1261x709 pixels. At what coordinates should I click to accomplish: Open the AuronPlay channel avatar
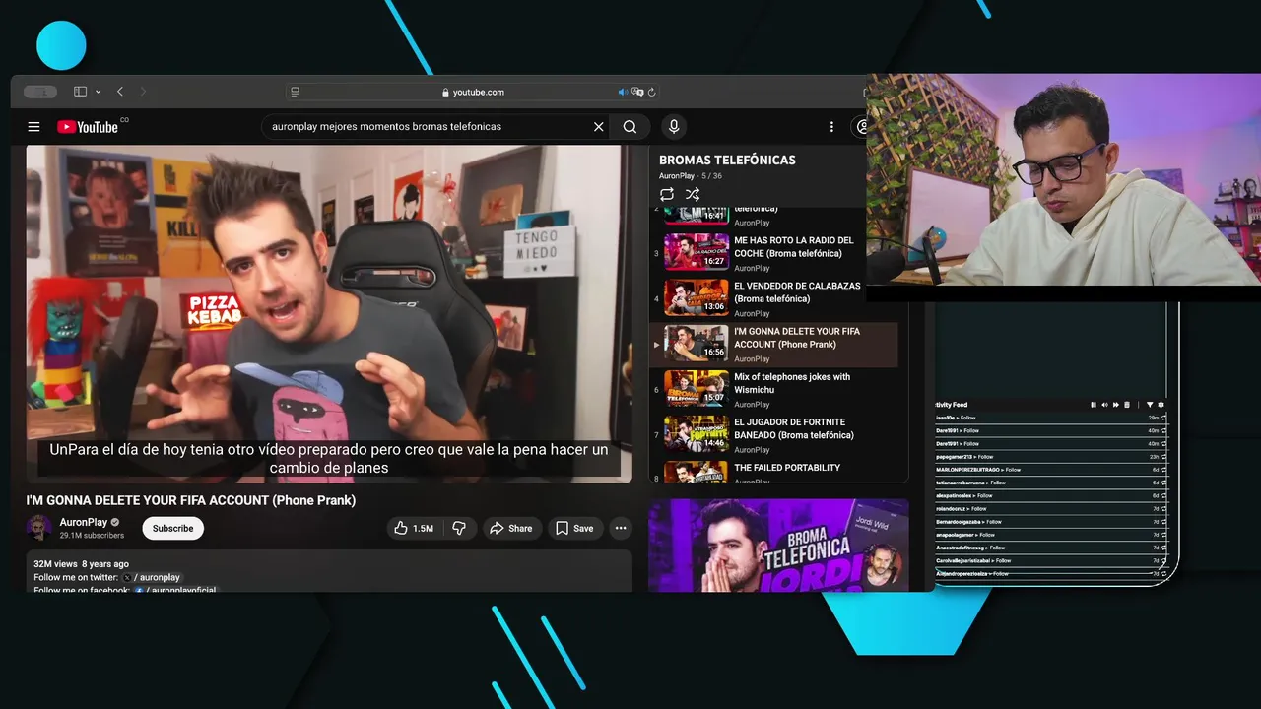[39, 528]
